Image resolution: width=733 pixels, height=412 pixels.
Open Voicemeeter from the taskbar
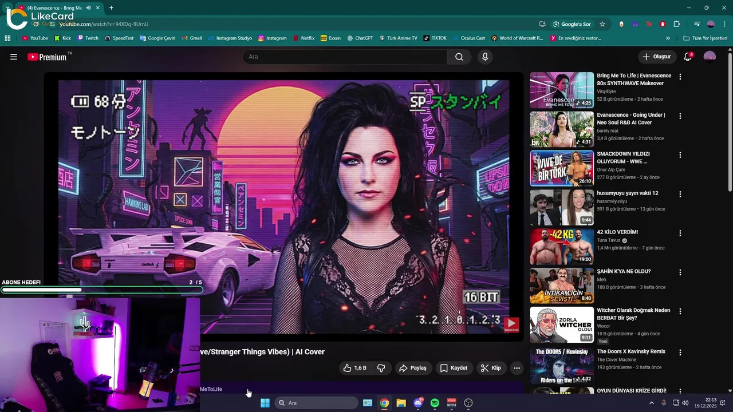pyautogui.click(x=451, y=403)
